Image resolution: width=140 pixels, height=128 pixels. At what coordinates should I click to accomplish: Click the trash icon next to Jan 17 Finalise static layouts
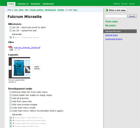pos(13,37)
